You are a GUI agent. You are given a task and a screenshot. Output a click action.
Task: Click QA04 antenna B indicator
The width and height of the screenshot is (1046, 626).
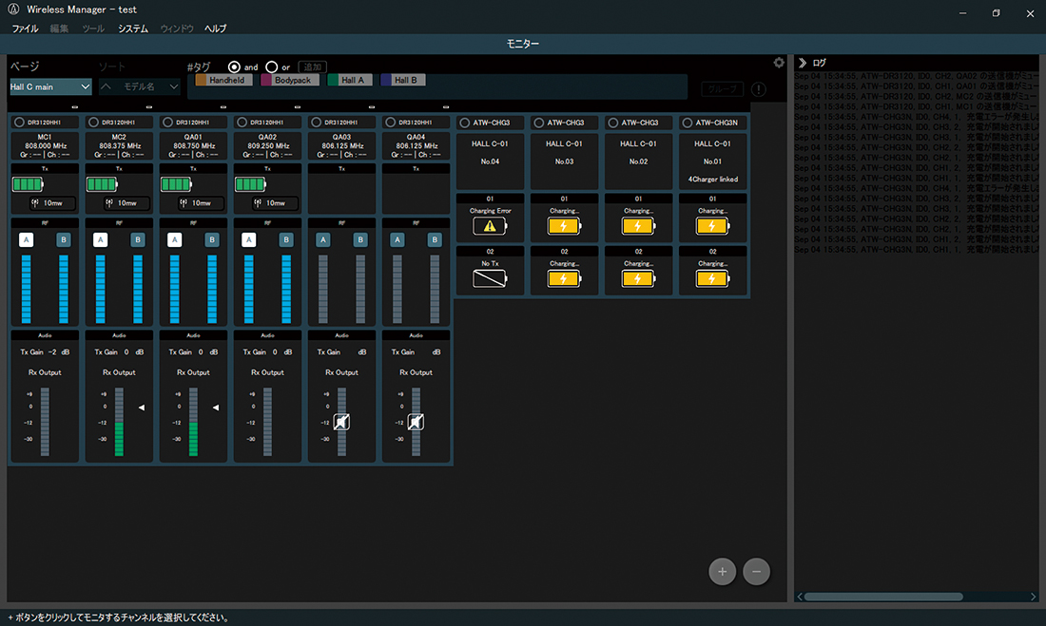click(x=435, y=240)
